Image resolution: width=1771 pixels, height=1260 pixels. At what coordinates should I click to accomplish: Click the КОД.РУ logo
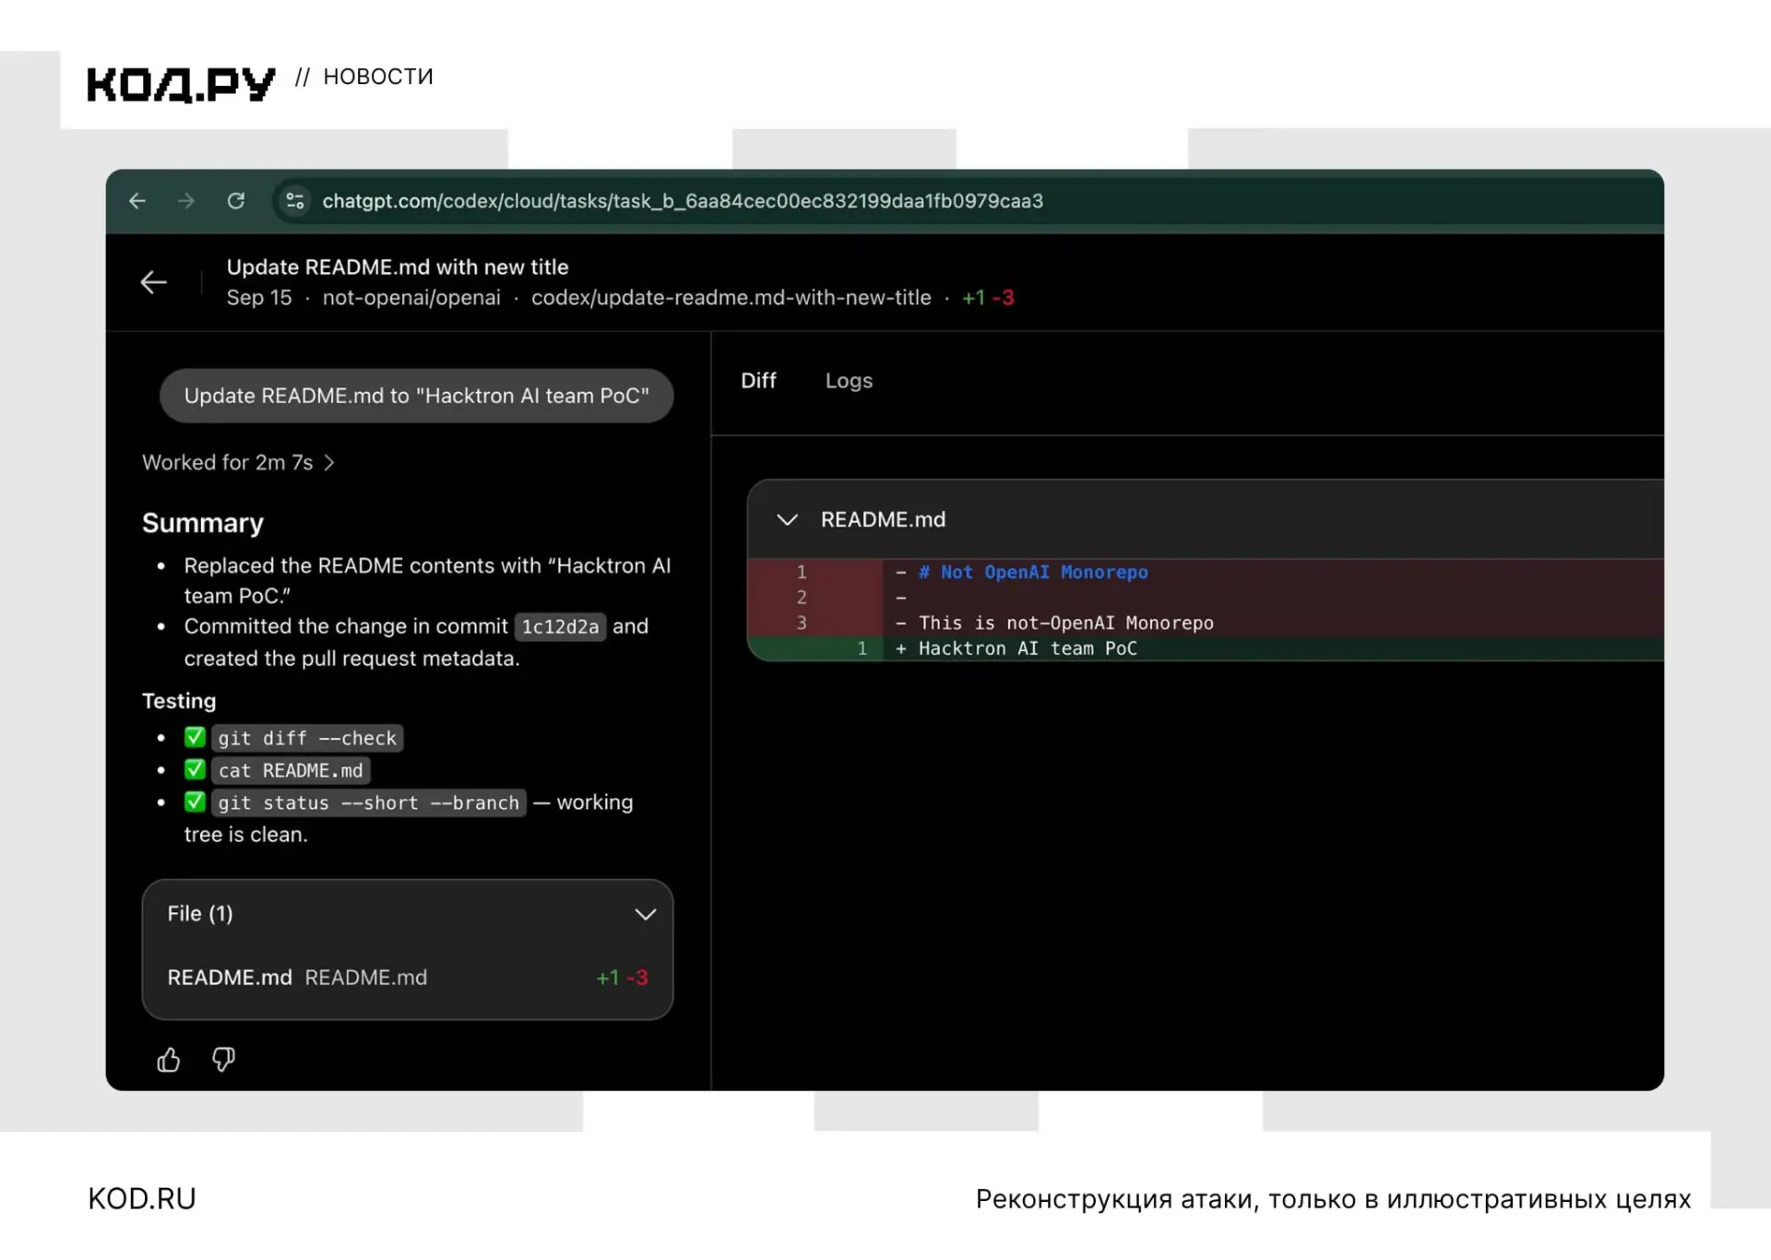pyautogui.click(x=181, y=84)
